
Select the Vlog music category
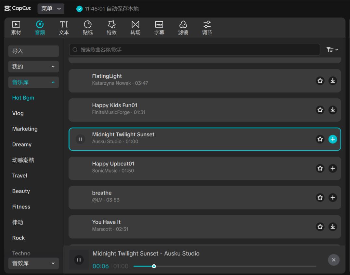tap(18, 113)
